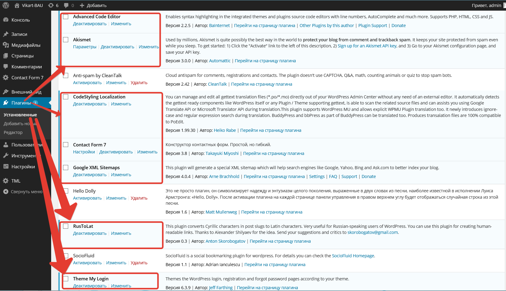Click the Настройки sliders icon
Screen dimensions: 506x291
[x=6, y=166]
